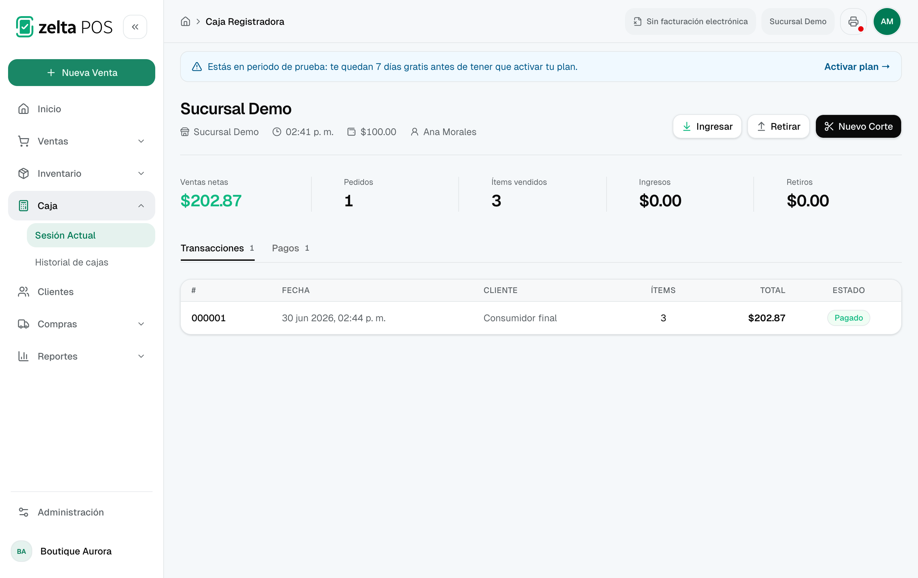Click the Sucursal Demo page heading

pos(236,109)
